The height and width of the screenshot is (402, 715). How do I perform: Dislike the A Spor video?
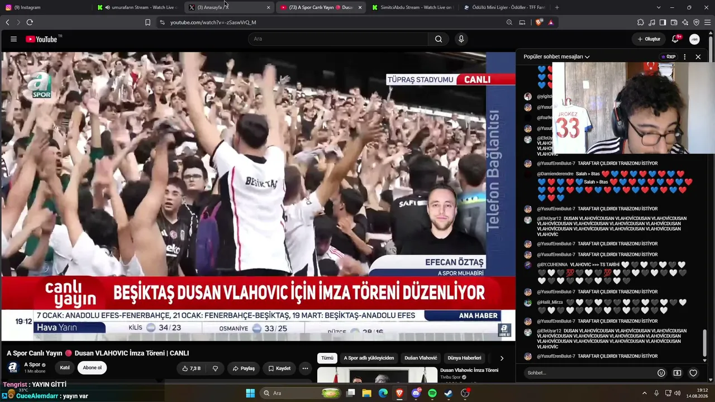215,368
